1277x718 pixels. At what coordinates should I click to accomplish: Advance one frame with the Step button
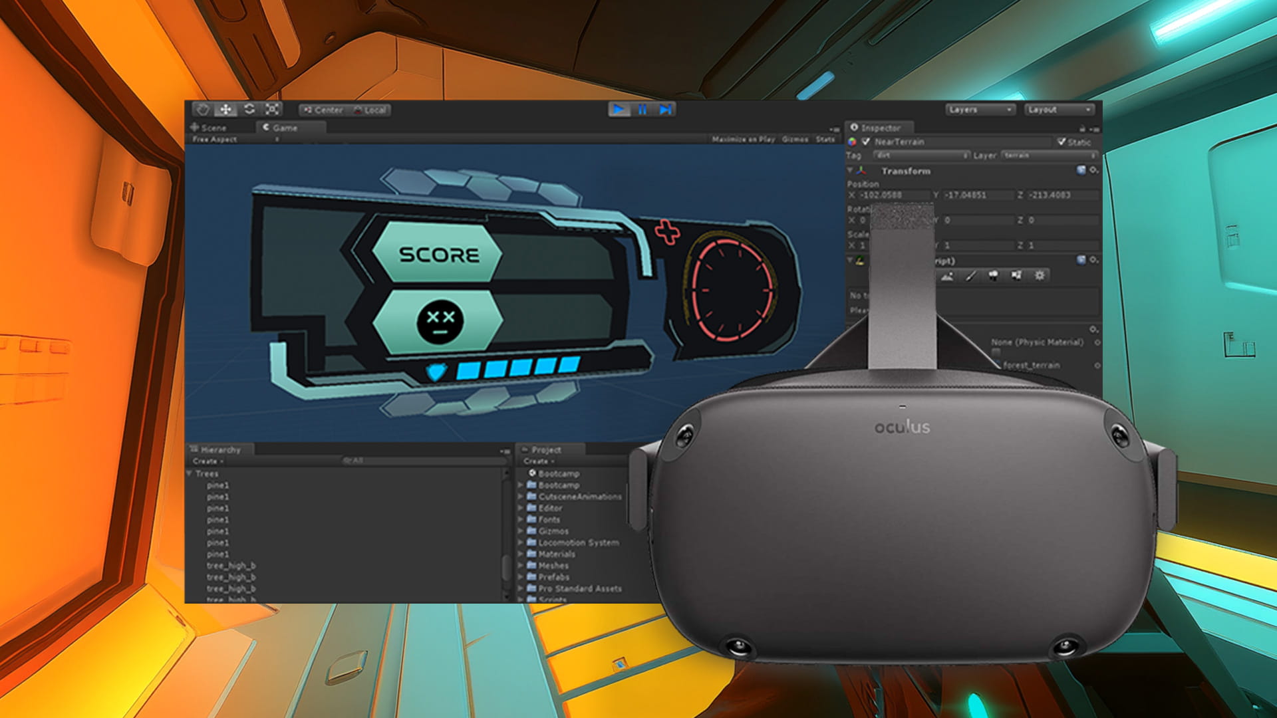(665, 110)
